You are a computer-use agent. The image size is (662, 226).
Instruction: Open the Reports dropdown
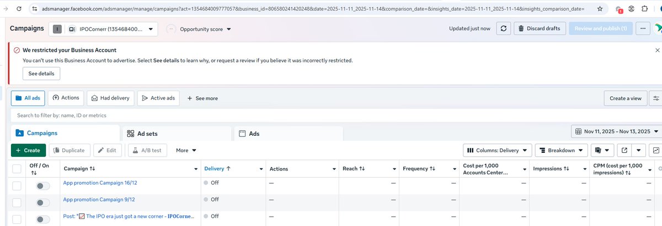tap(602, 150)
